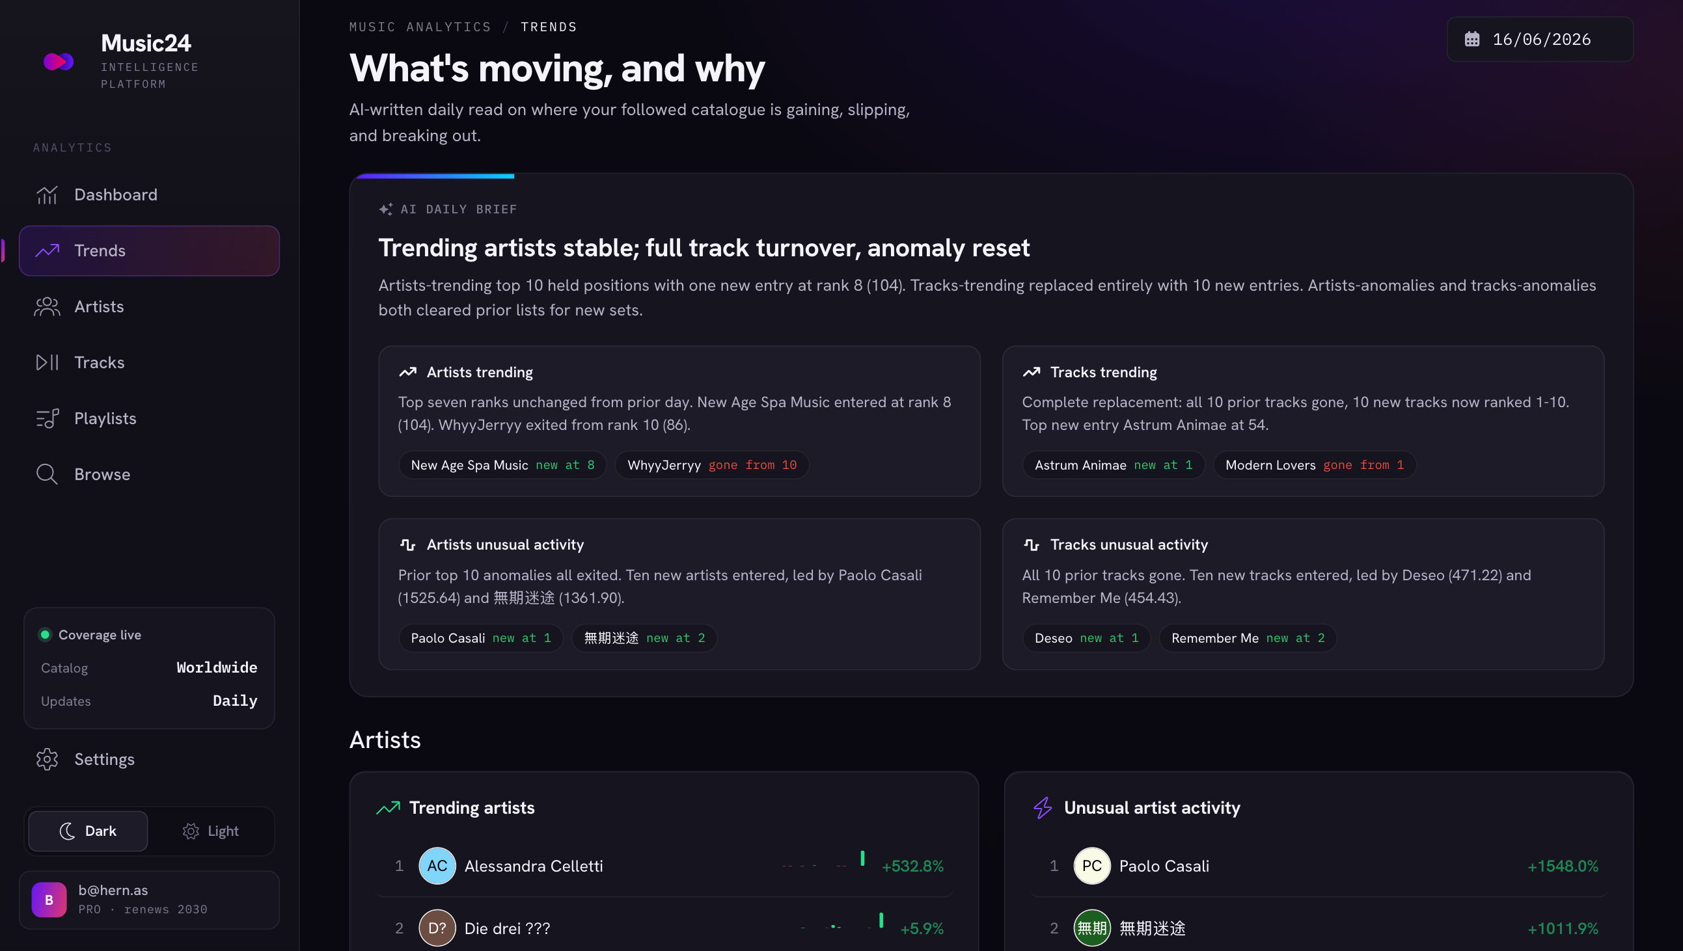The image size is (1683, 951).
Task: Click the Deseo new at 1 chip
Action: click(1086, 638)
